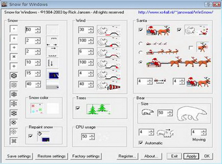
Task: Click the snow amount field showing 50
Action: 30,30
